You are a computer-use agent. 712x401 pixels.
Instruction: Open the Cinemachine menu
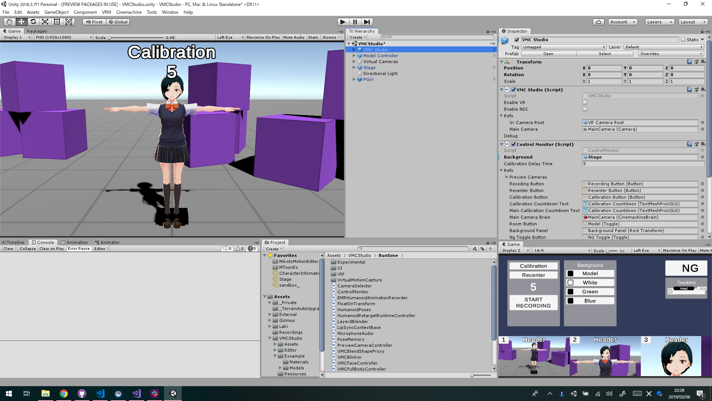pos(129,12)
